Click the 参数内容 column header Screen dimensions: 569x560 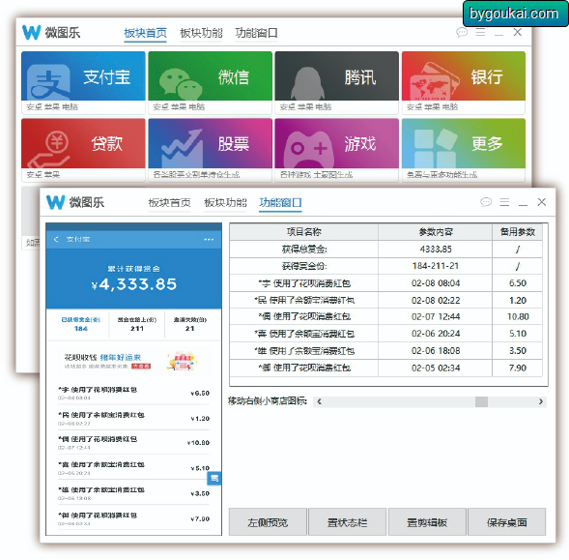(436, 232)
